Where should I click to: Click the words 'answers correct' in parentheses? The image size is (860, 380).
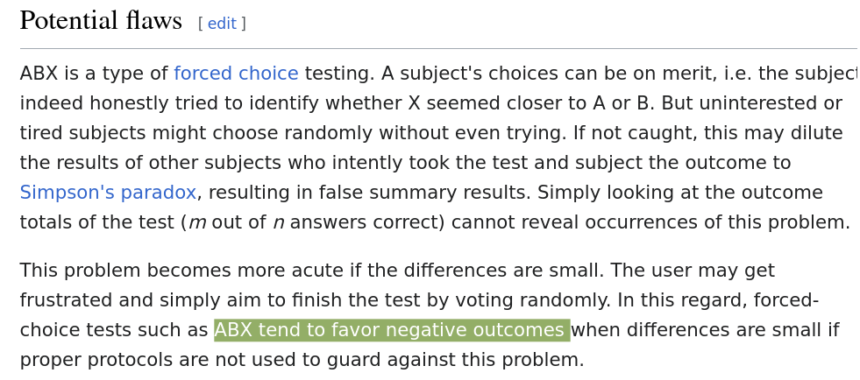coord(365,222)
